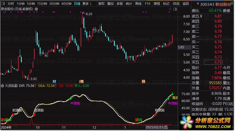Switch to 分时 intraday view
Image resolution: width=235 pixels, height=131 pixels.
click(11, 4)
